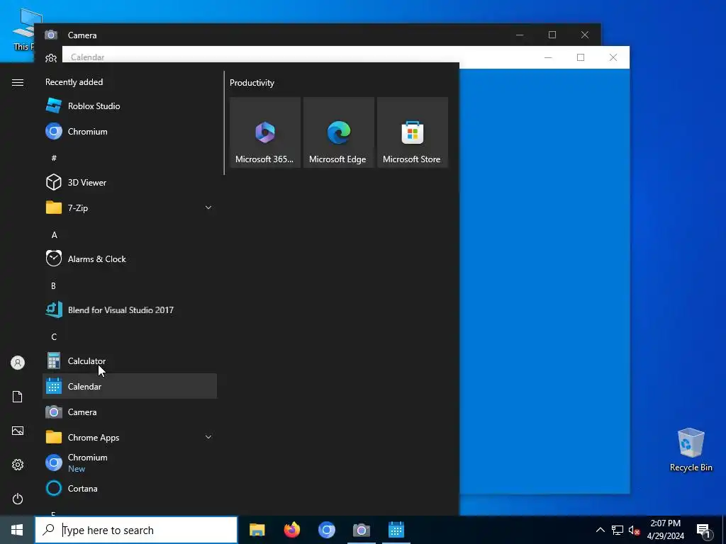Open Calendar from the app list
The height and width of the screenshot is (544, 726).
(130, 386)
